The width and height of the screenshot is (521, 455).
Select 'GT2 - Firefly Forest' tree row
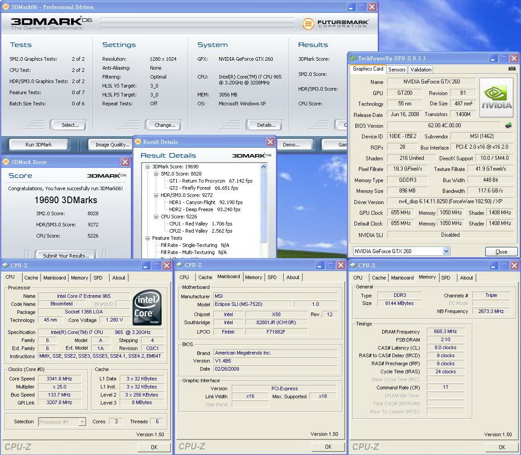tap(204, 188)
